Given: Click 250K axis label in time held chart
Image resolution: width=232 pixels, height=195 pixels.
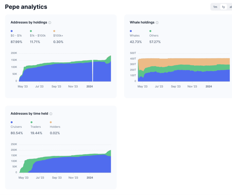Looking at the screenshot, I should (14, 144).
